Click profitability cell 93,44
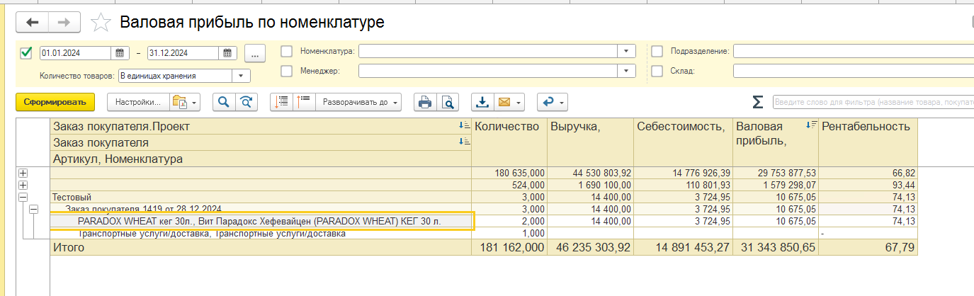974x296 pixels. point(868,185)
